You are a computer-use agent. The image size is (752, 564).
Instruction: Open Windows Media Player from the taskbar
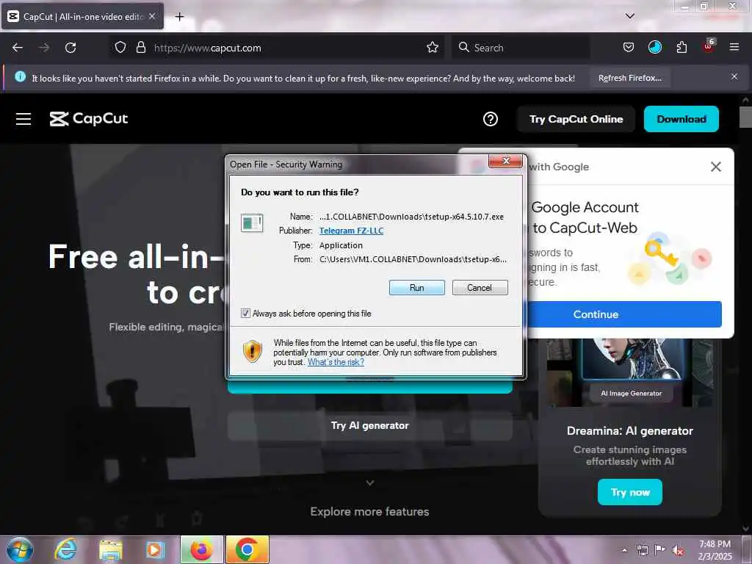155,549
